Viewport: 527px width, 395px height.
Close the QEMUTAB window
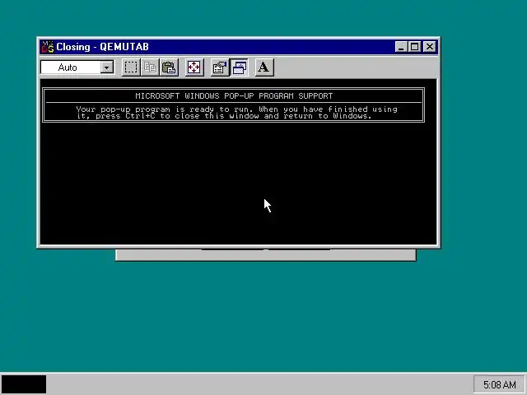(429, 47)
